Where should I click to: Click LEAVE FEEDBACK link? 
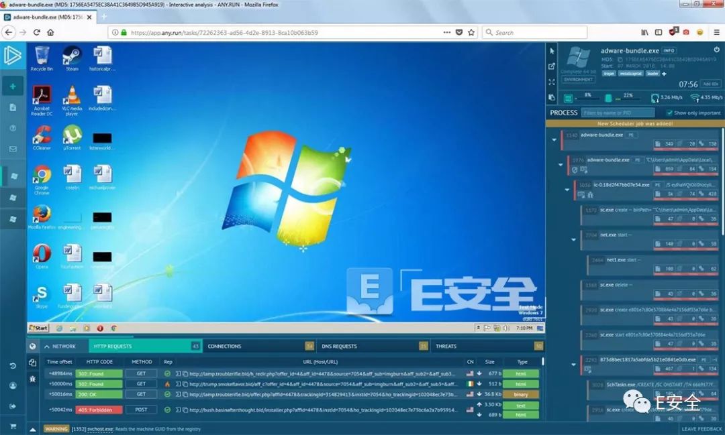coord(702,429)
